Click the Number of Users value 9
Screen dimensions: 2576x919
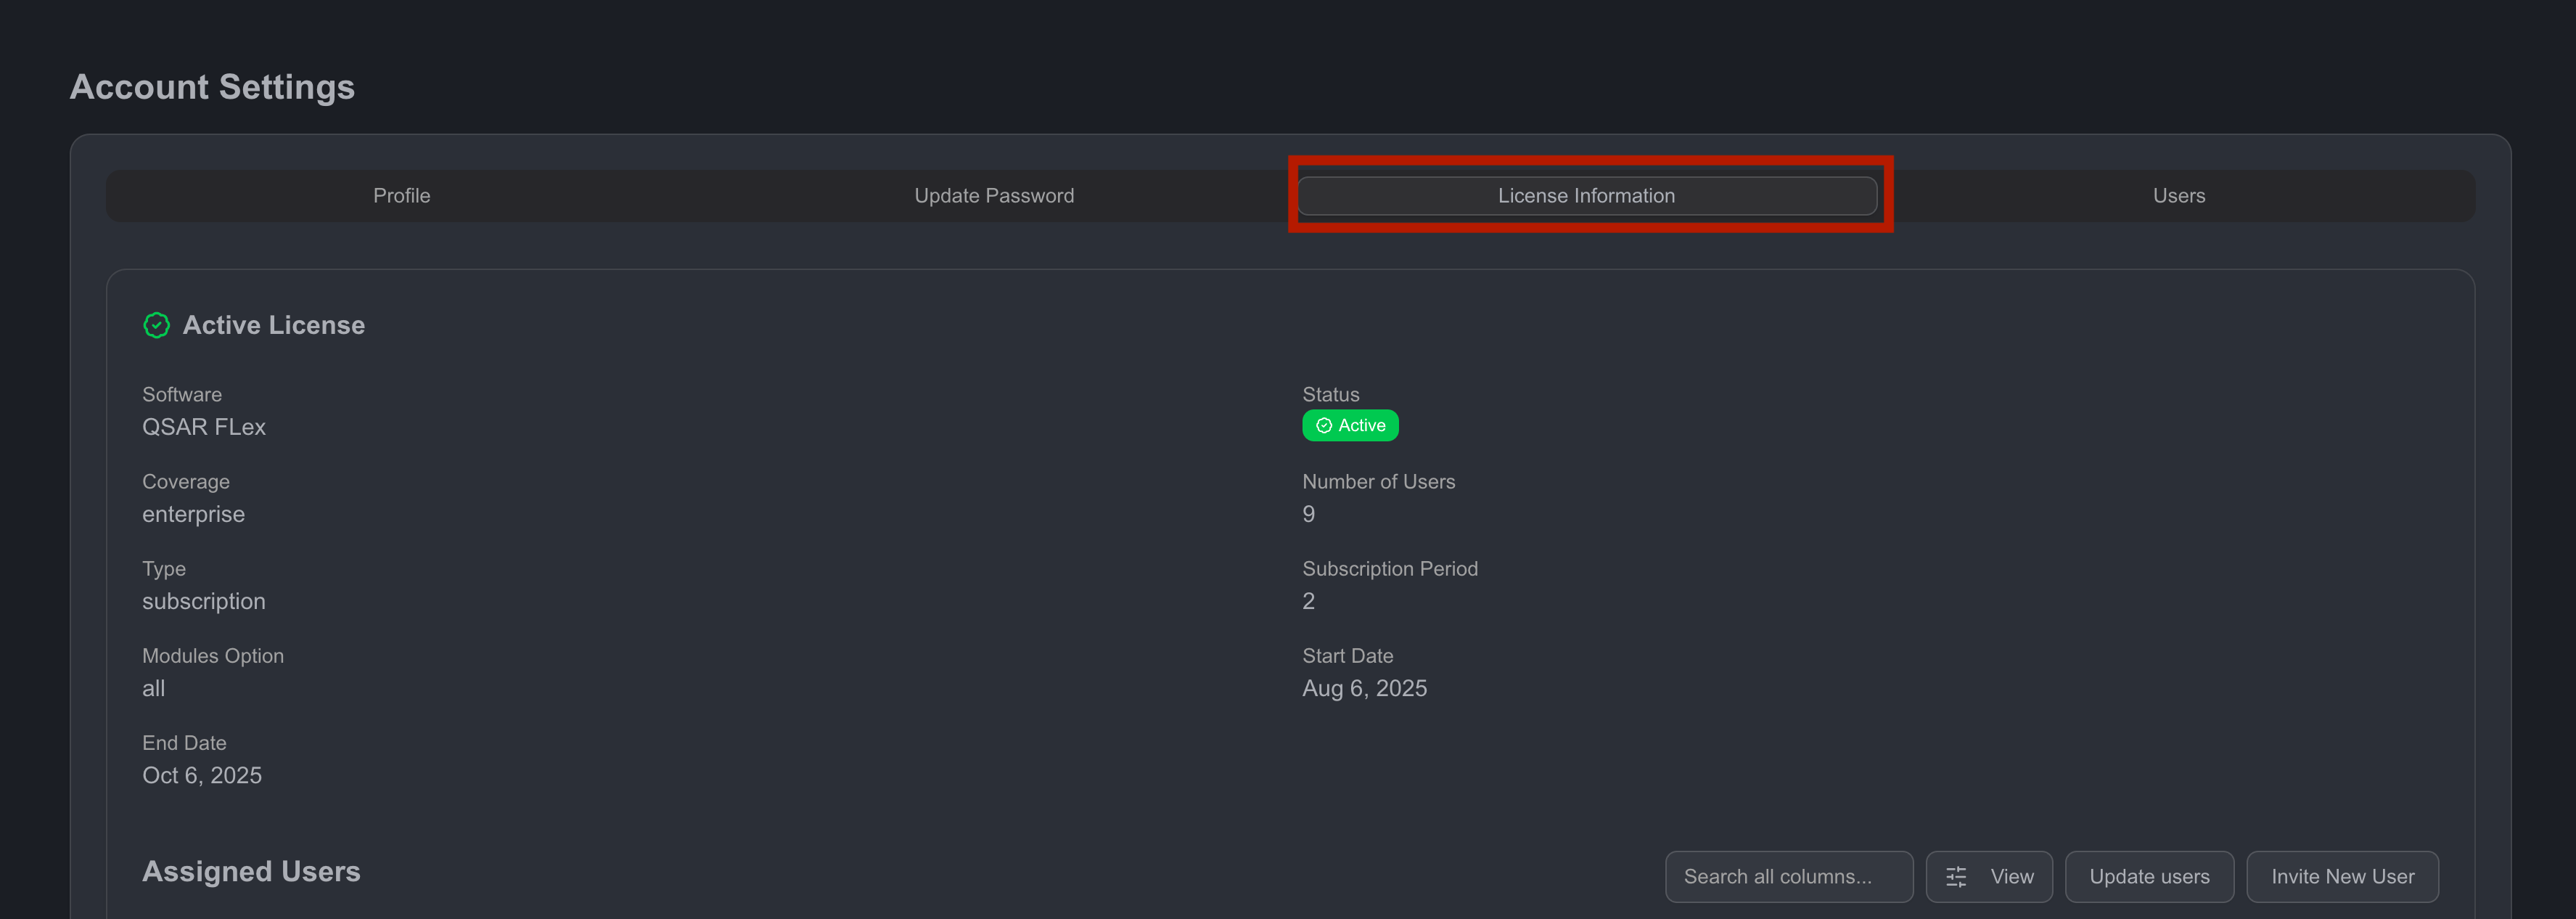pos(1308,514)
